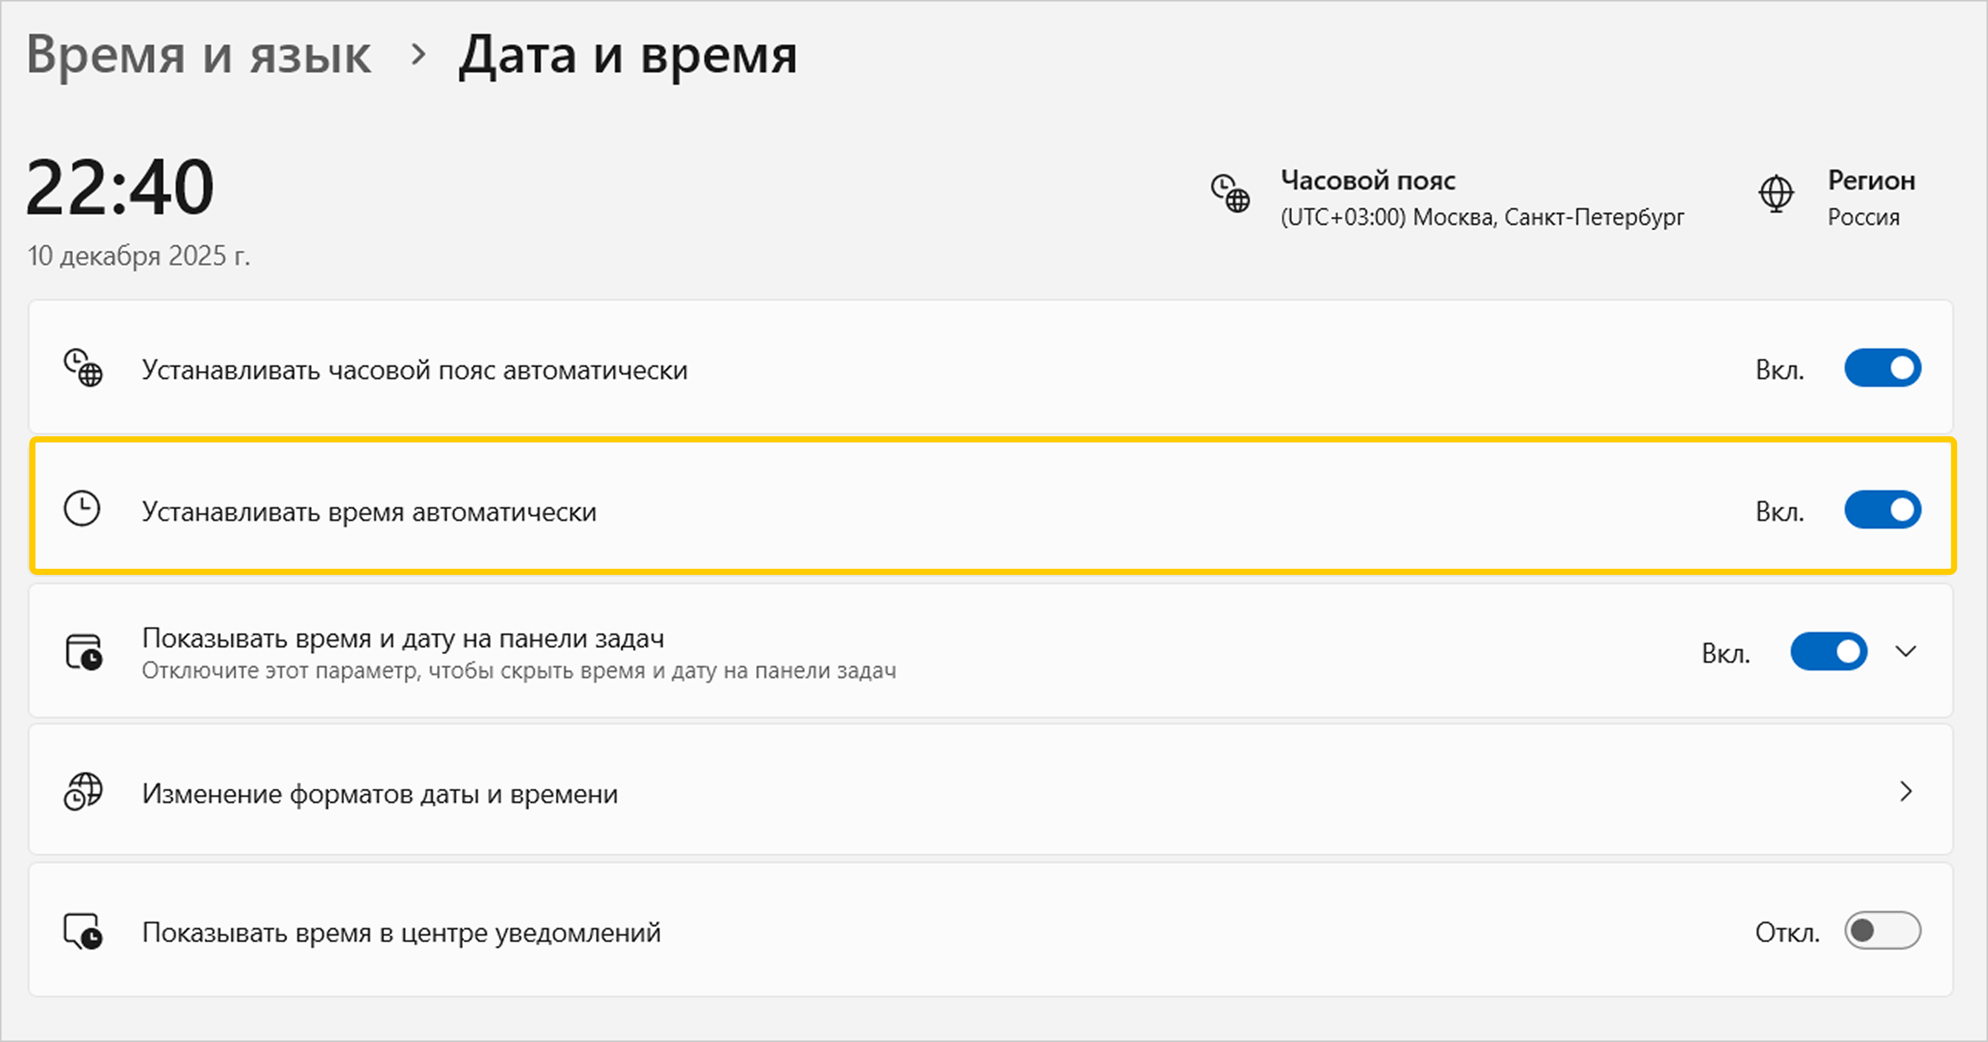Click the Region globe icon
The image size is (1988, 1042).
click(x=1776, y=193)
